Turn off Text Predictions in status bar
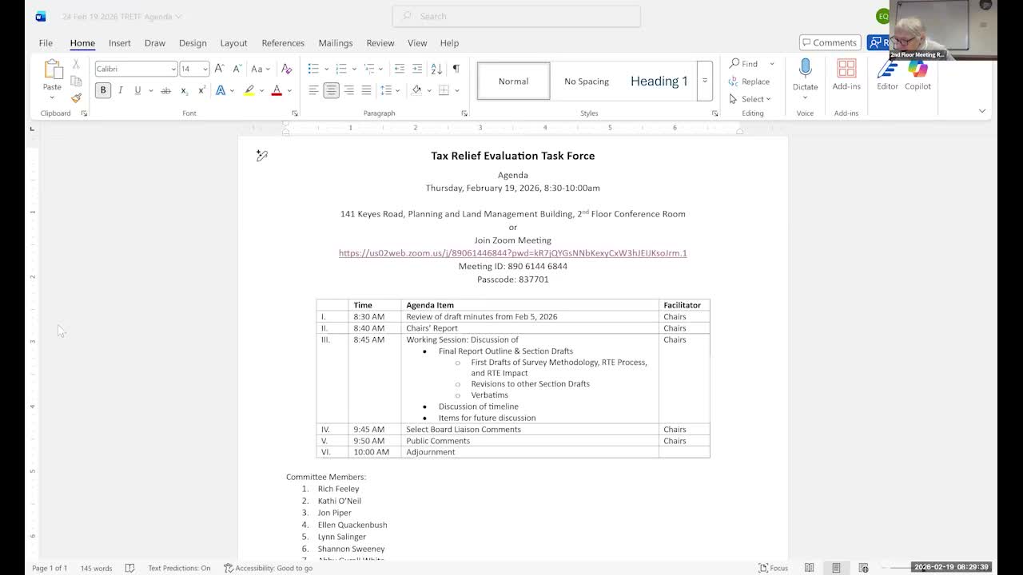 [x=178, y=568]
